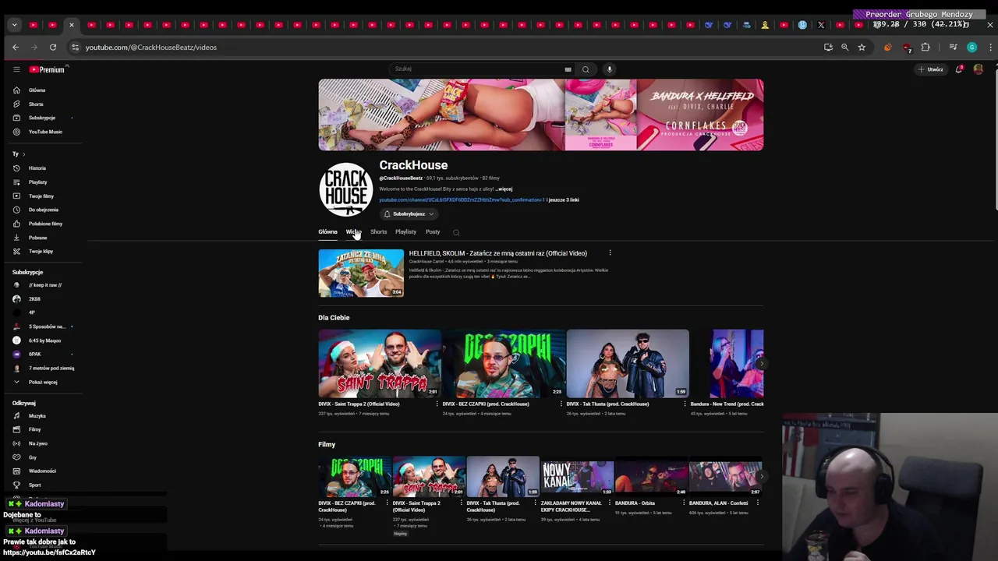Open '// keep it raw //' subscription
Screen dimensions: 998x561
pyautogui.click(x=44, y=285)
